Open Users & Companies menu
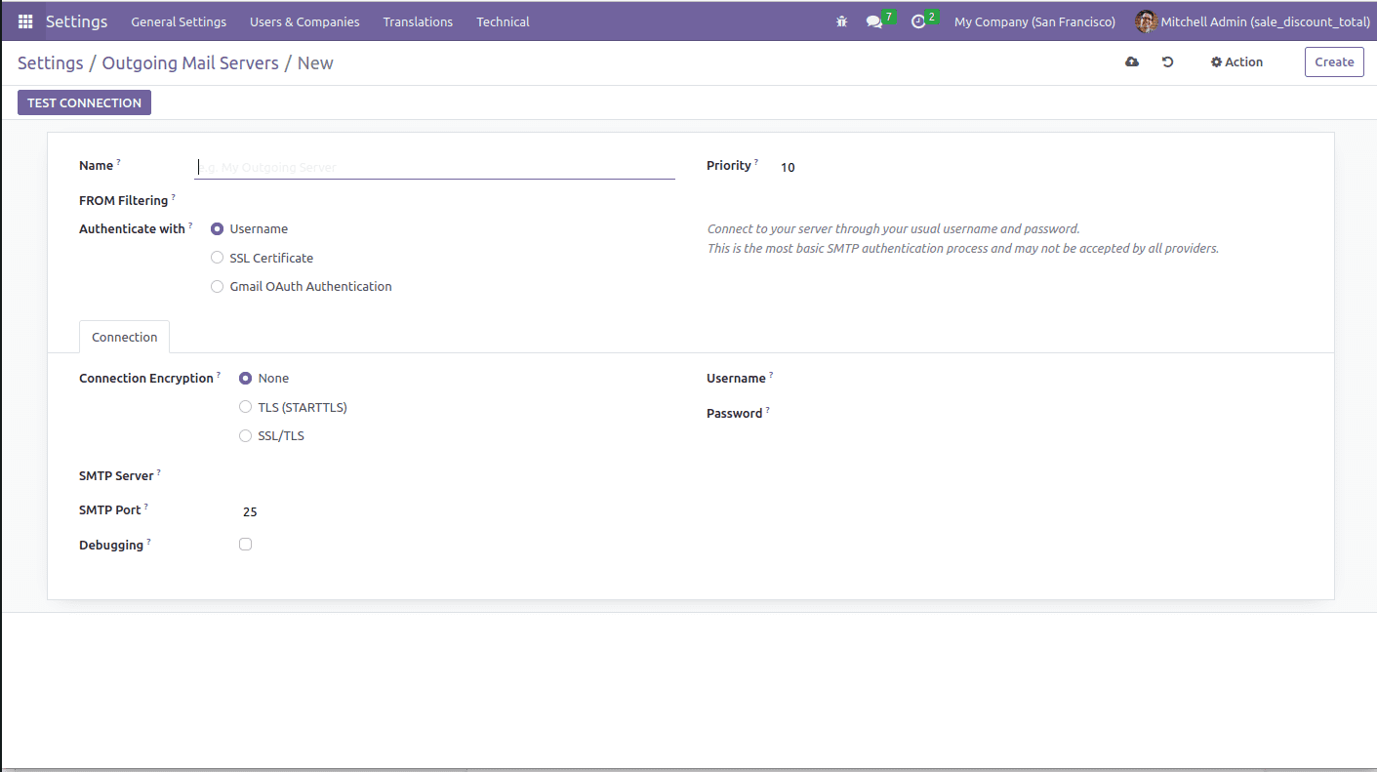 pyautogui.click(x=304, y=21)
